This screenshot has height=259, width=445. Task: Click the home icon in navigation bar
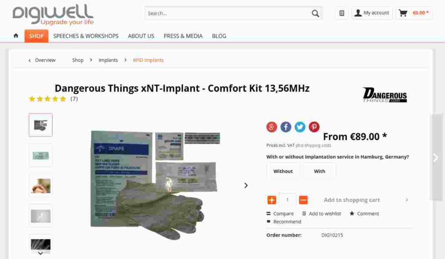point(16,36)
